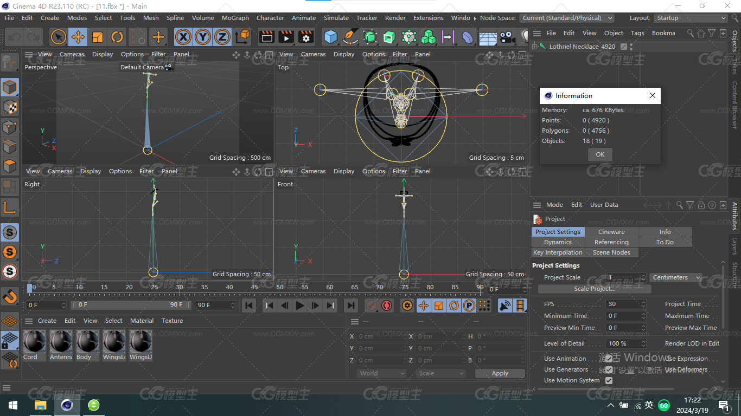Render the current view clapperboard icon
The height and width of the screenshot is (416, 741).
click(x=266, y=37)
